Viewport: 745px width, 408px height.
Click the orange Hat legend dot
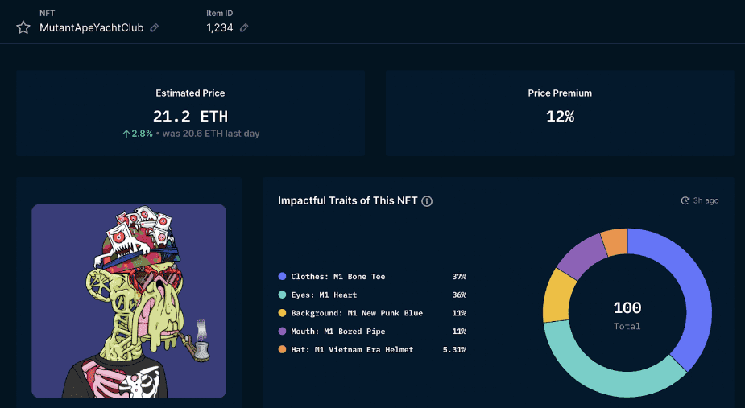click(x=282, y=350)
